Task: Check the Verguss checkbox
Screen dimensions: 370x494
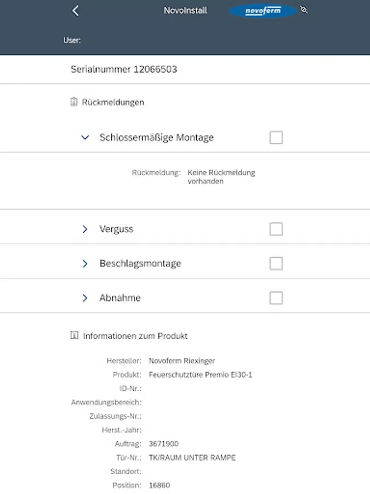Action: coord(276,229)
